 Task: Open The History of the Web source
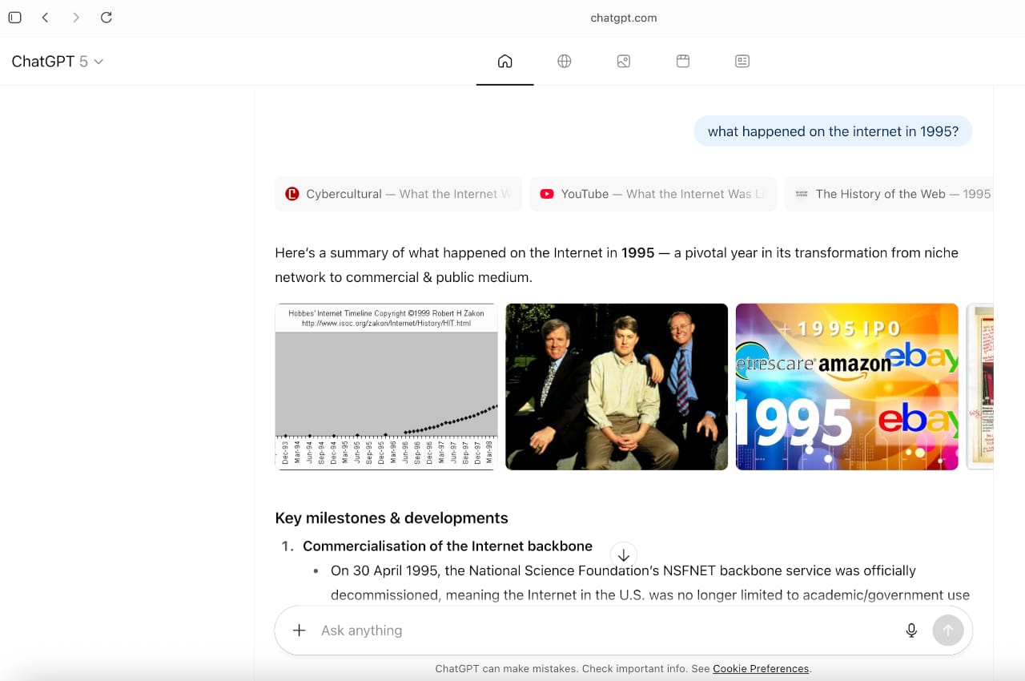(890, 194)
